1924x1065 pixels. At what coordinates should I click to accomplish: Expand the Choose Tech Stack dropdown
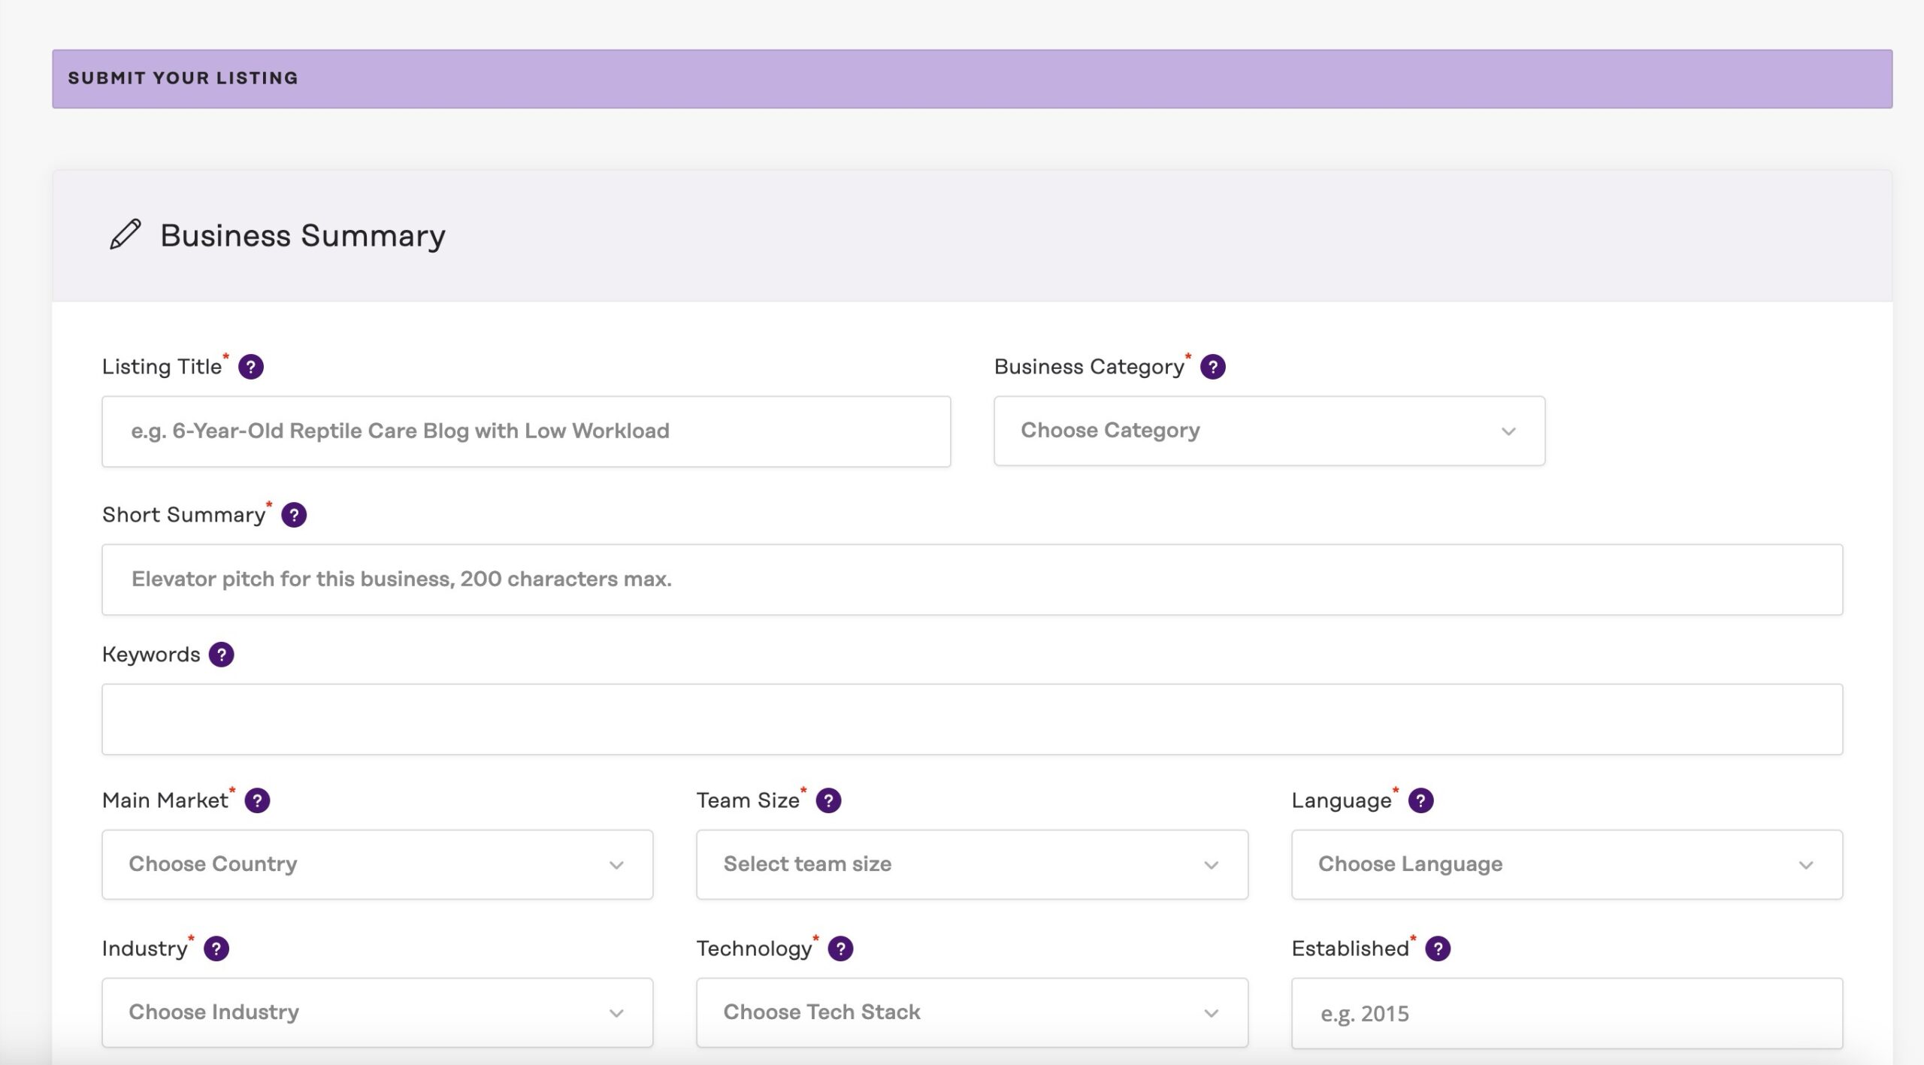point(972,1012)
